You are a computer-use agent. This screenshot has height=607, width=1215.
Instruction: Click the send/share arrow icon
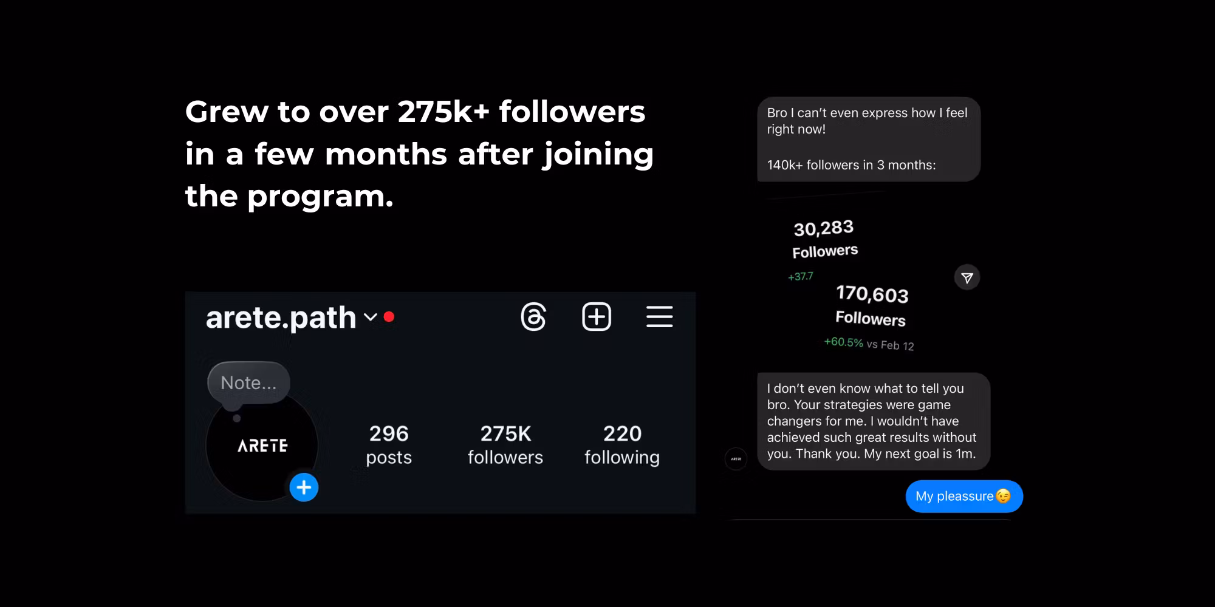point(967,278)
